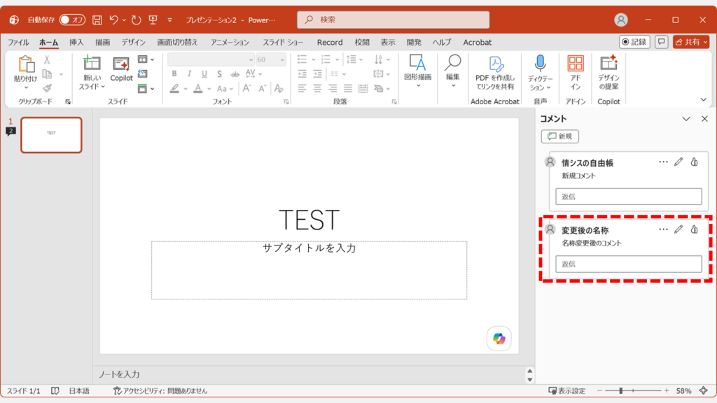Click the Shapes drawing (図形描画) icon
Image resolution: width=717 pixels, height=403 pixels.
(x=417, y=63)
